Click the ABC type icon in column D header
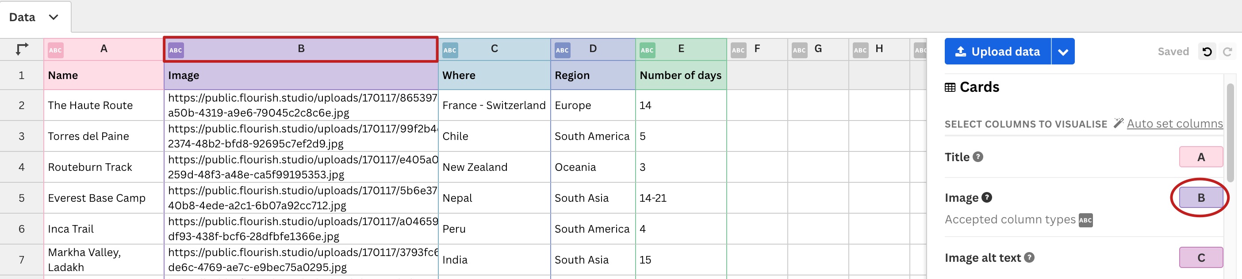 tap(562, 50)
